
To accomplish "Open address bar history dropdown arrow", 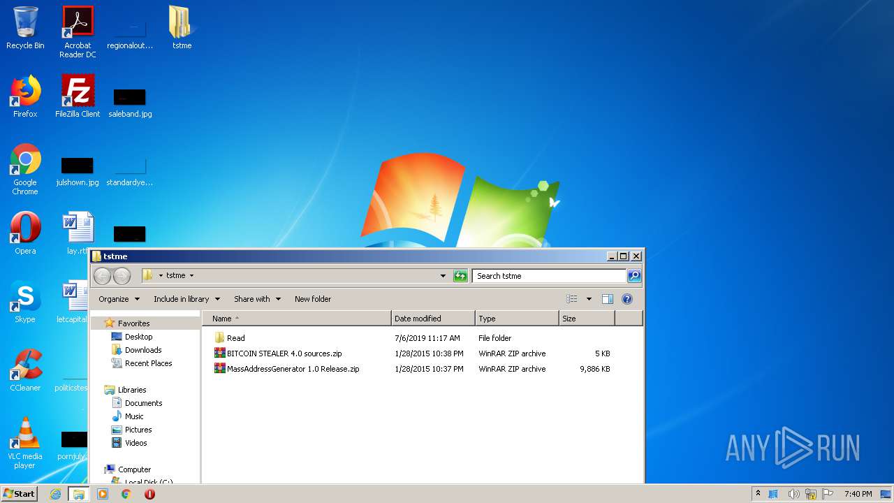I will point(443,276).
